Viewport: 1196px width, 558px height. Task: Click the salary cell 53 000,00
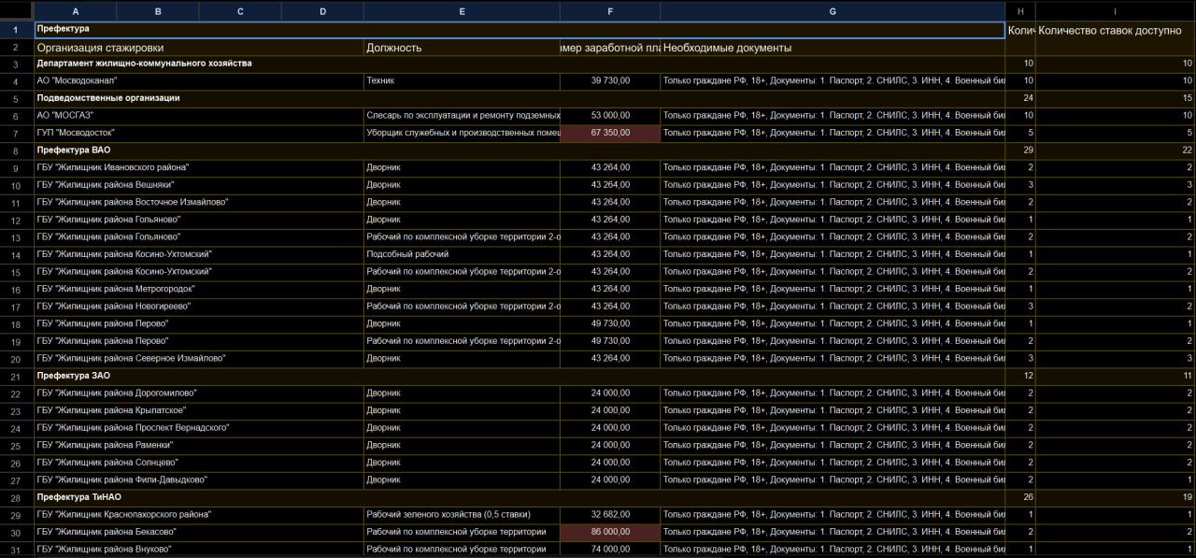coord(610,115)
